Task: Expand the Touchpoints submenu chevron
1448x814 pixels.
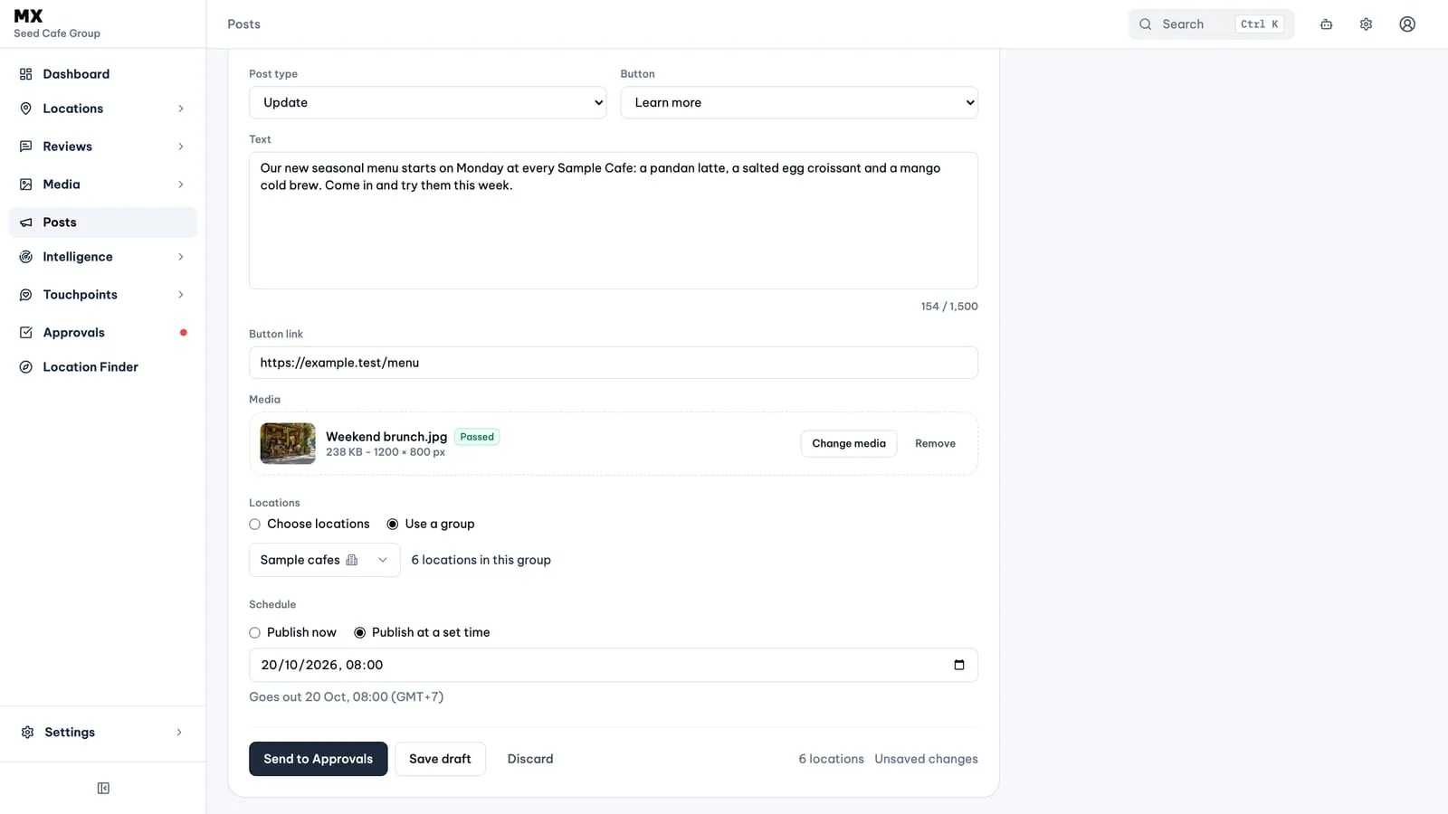Action: (x=181, y=295)
